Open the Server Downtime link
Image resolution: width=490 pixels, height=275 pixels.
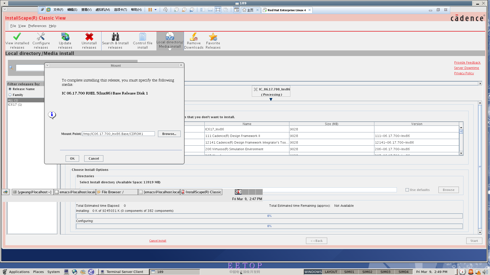tap(467, 68)
